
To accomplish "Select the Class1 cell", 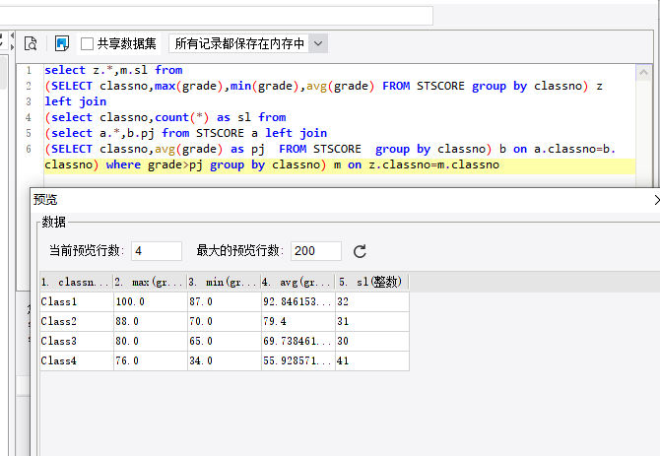I will 77,301.
